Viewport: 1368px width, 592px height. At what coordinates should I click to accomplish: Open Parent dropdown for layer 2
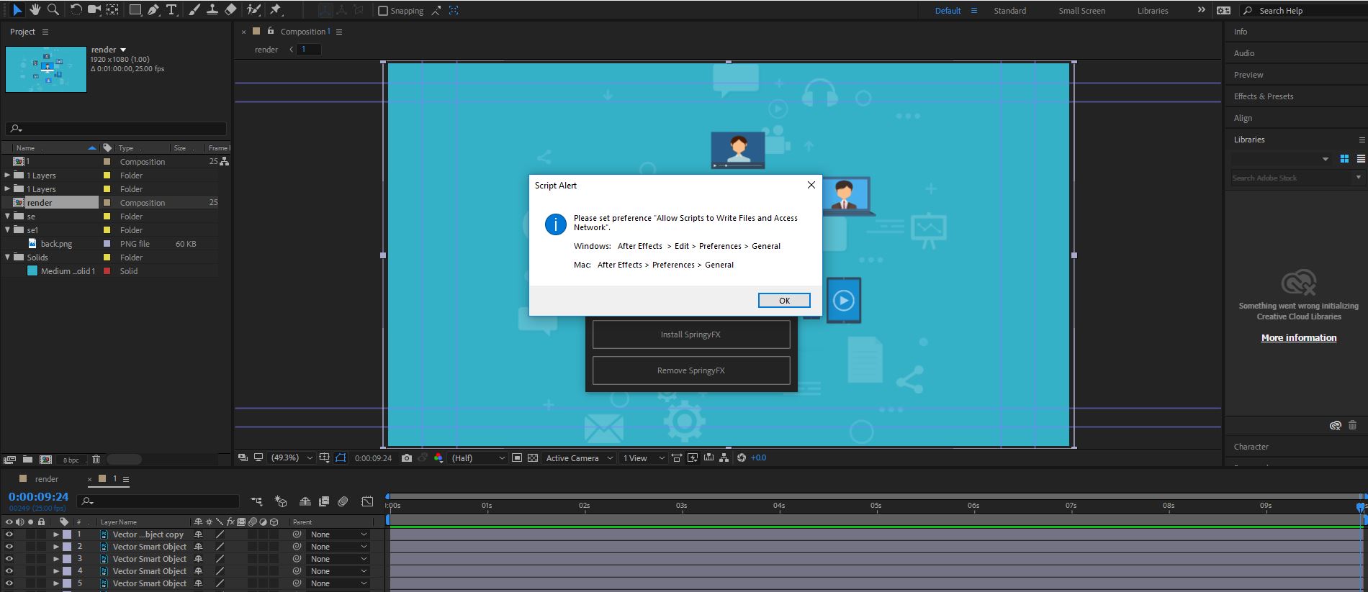click(338, 547)
